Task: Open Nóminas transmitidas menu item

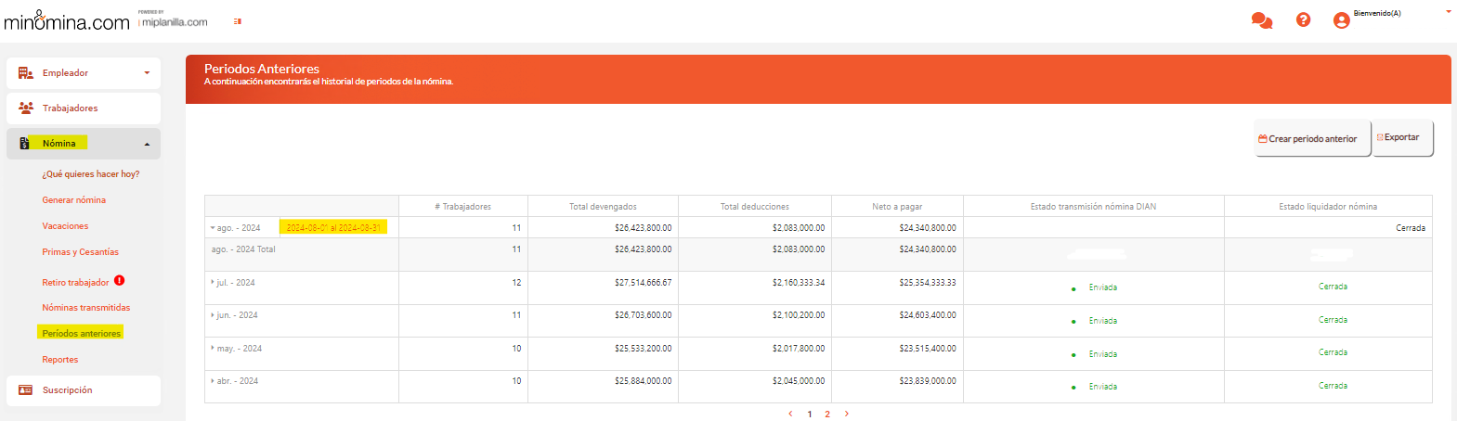Action: [86, 307]
